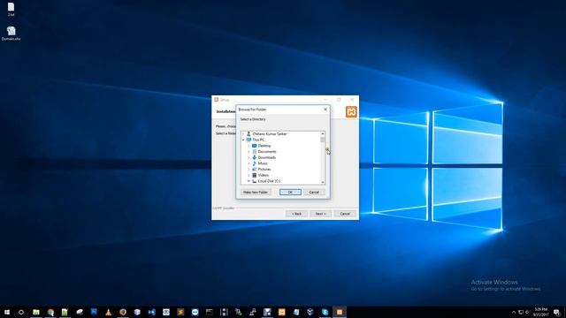This screenshot has width=566, height=318.
Task: Cancel the Browse For Folder dialog
Action: tap(314, 193)
